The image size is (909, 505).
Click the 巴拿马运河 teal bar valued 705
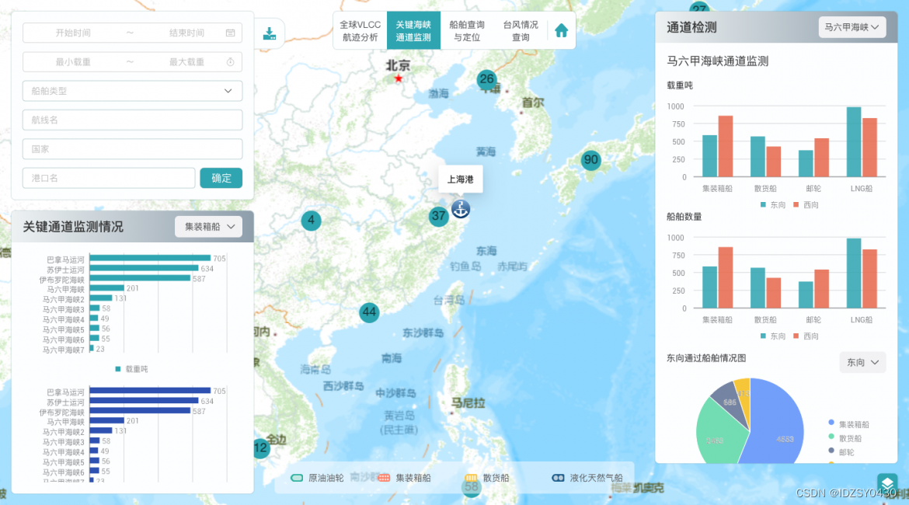(x=150, y=258)
